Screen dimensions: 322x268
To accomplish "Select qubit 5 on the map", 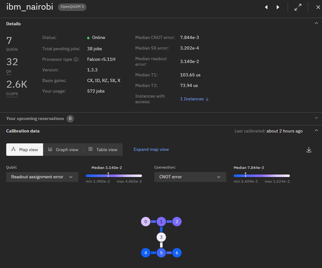I will (x=161, y=253).
